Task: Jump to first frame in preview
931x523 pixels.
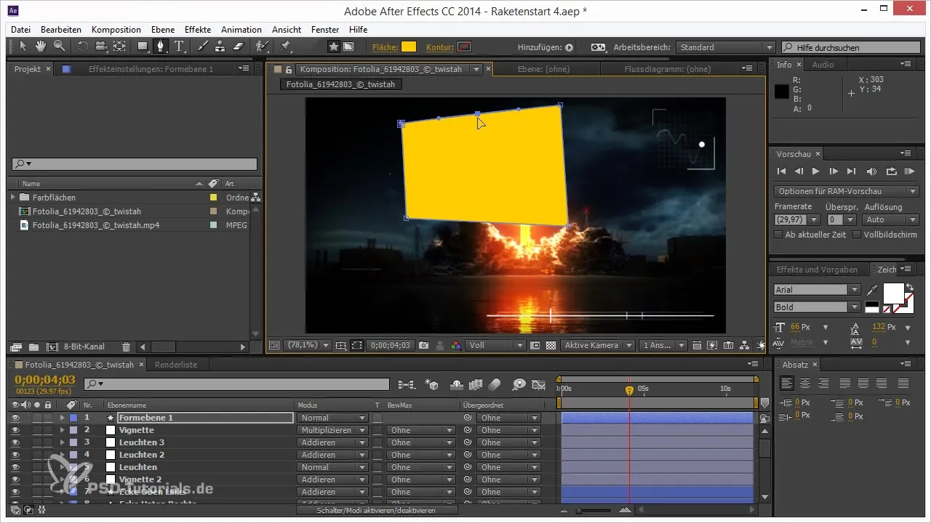Action: 781,171
